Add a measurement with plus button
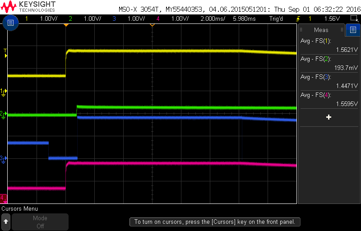This screenshot has width=361, height=231. click(329, 117)
